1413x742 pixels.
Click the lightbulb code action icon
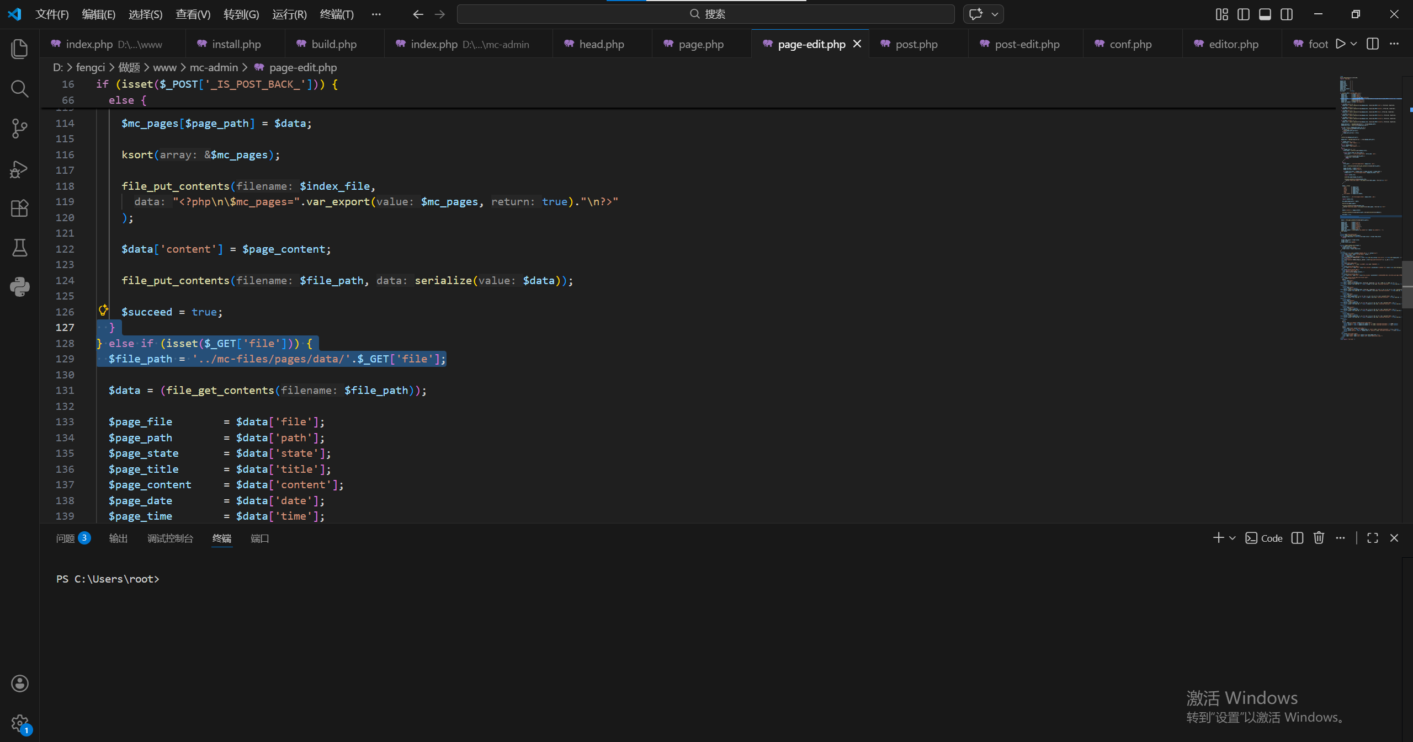click(x=103, y=310)
